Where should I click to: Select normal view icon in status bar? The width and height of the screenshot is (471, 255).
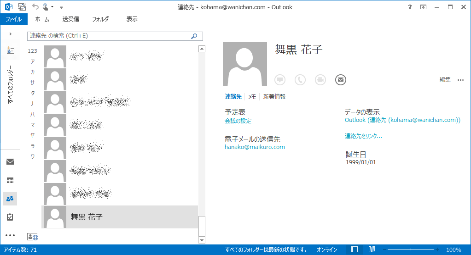click(355, 249)
